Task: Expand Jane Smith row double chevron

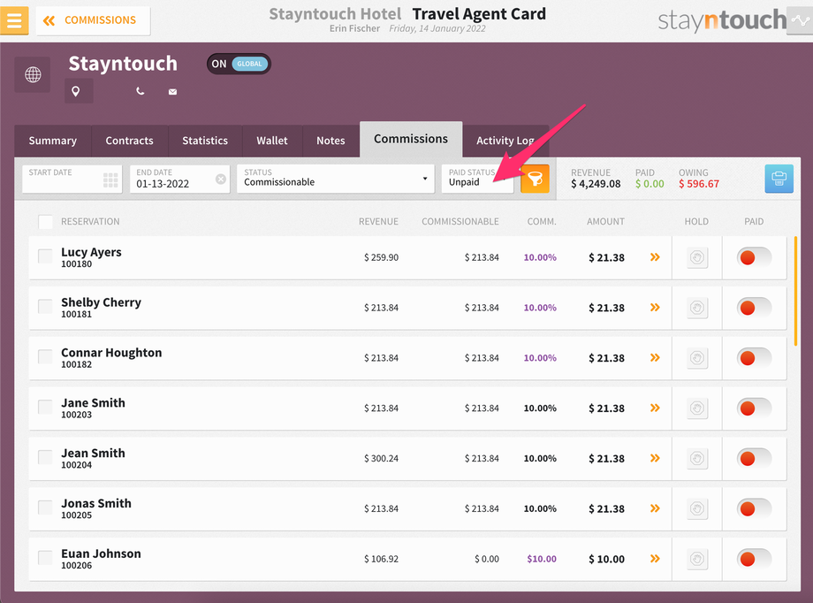Action: tap(655, 408)
